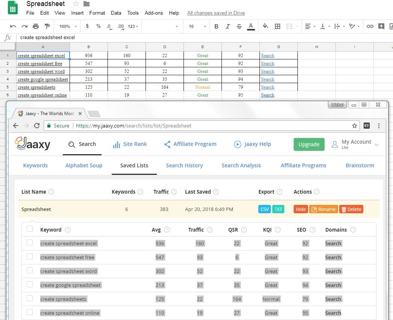The image size is (393, 320).
Task: Open the Add-ons menu in Sheets
Action: pos(154,13)
